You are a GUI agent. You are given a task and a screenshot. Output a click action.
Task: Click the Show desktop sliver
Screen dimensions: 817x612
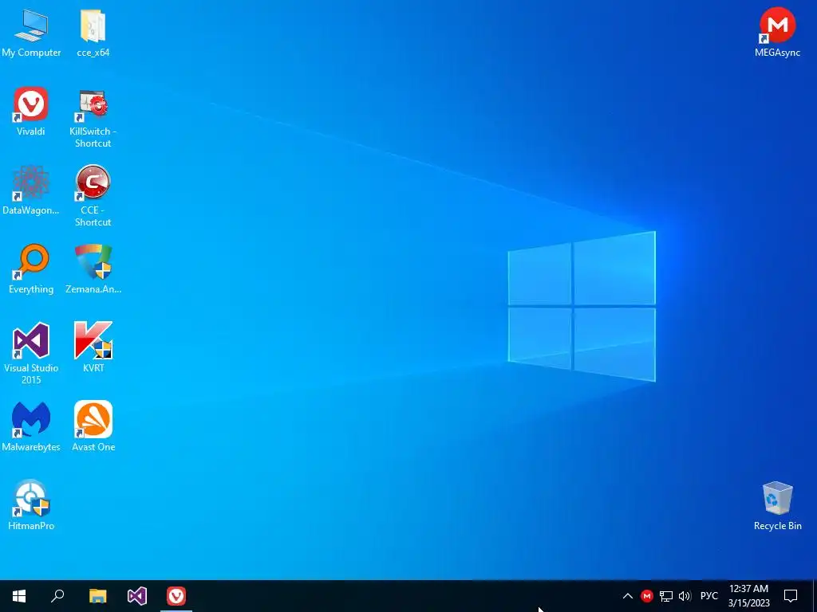tap(815, 596)
